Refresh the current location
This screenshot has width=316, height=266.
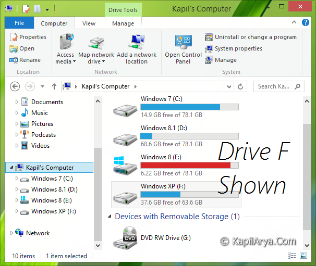click(x=240, y=87)
